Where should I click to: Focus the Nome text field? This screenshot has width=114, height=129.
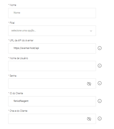52,13
